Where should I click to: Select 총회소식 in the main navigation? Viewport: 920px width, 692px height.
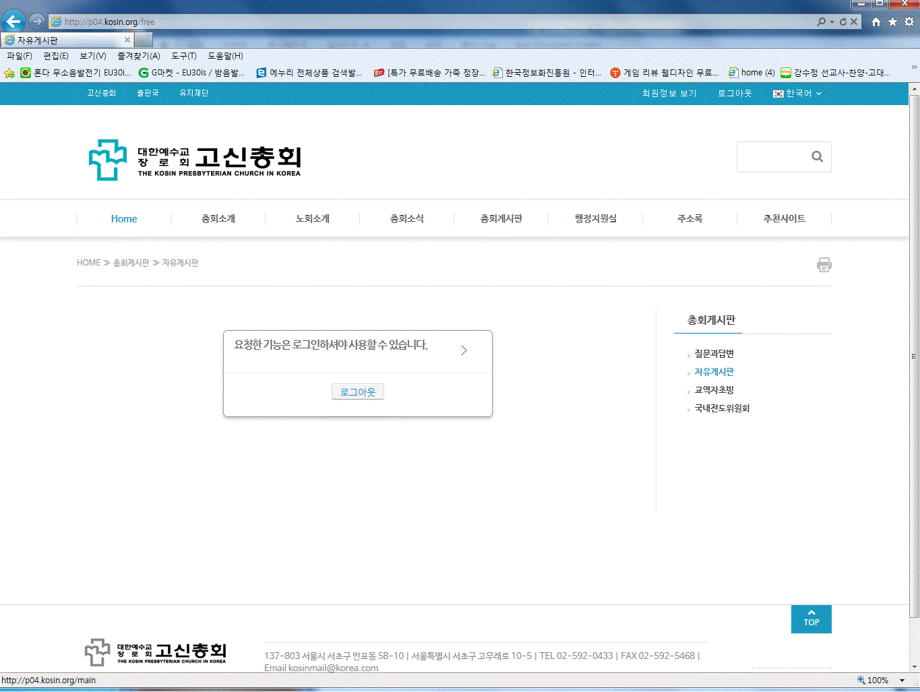point(406,219)
